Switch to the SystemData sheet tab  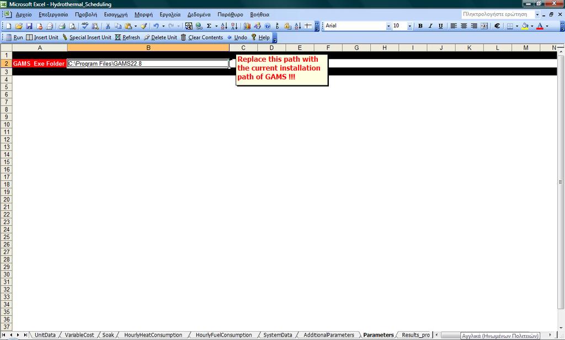[278, 335]
